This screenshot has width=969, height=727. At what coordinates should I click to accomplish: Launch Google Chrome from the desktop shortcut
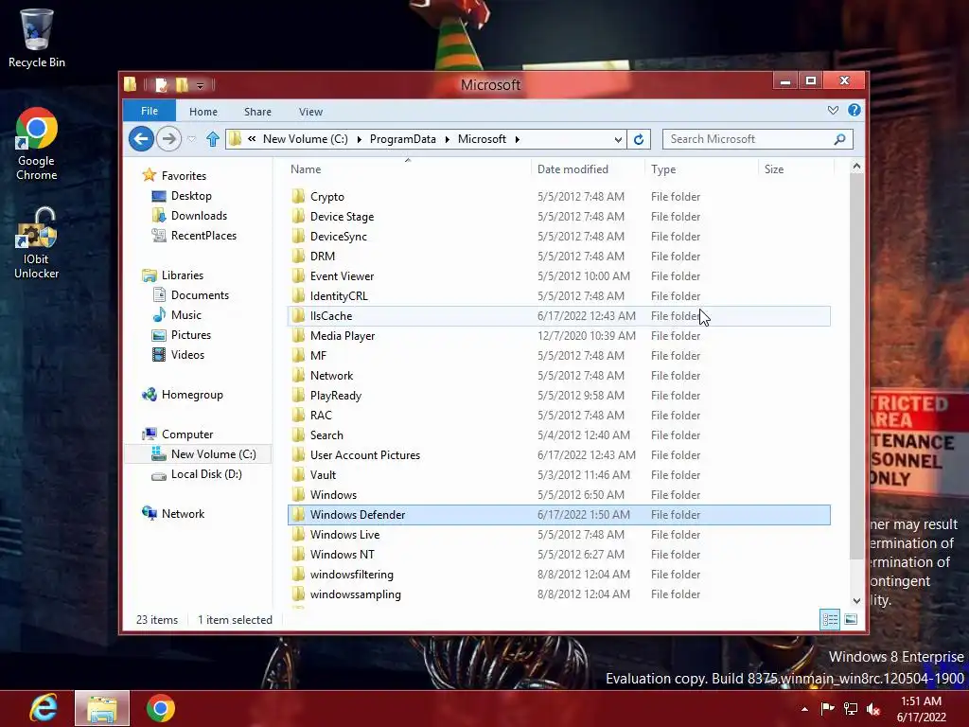pyautogui.click(x=37, y=144)
